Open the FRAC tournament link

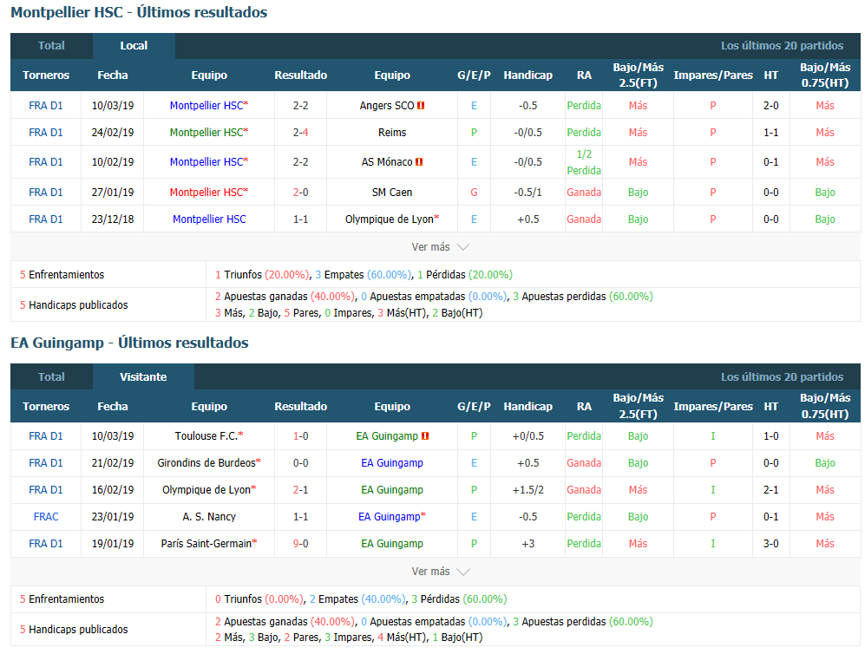46,517
